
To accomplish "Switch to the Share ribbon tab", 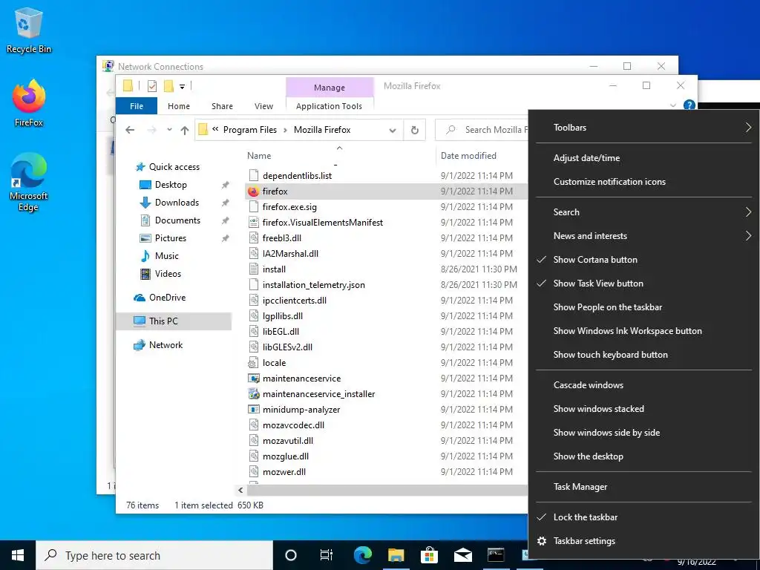I will click(222, 106).
